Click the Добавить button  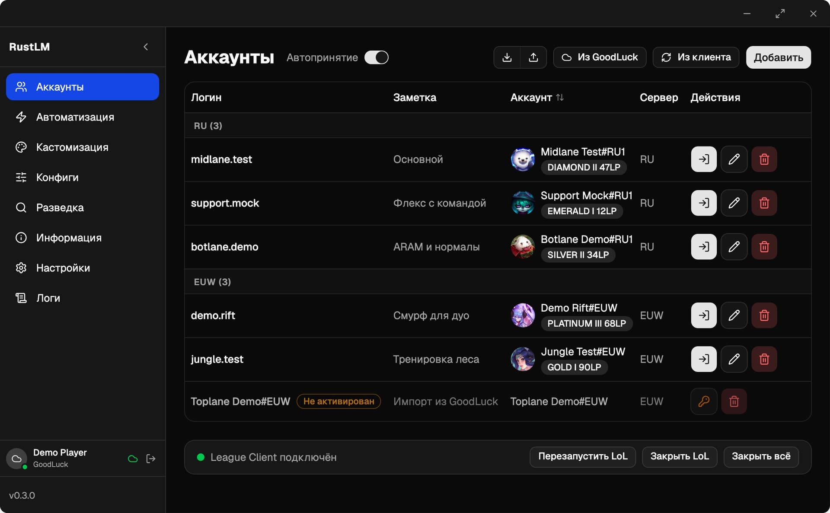click(x=778, y=57)
